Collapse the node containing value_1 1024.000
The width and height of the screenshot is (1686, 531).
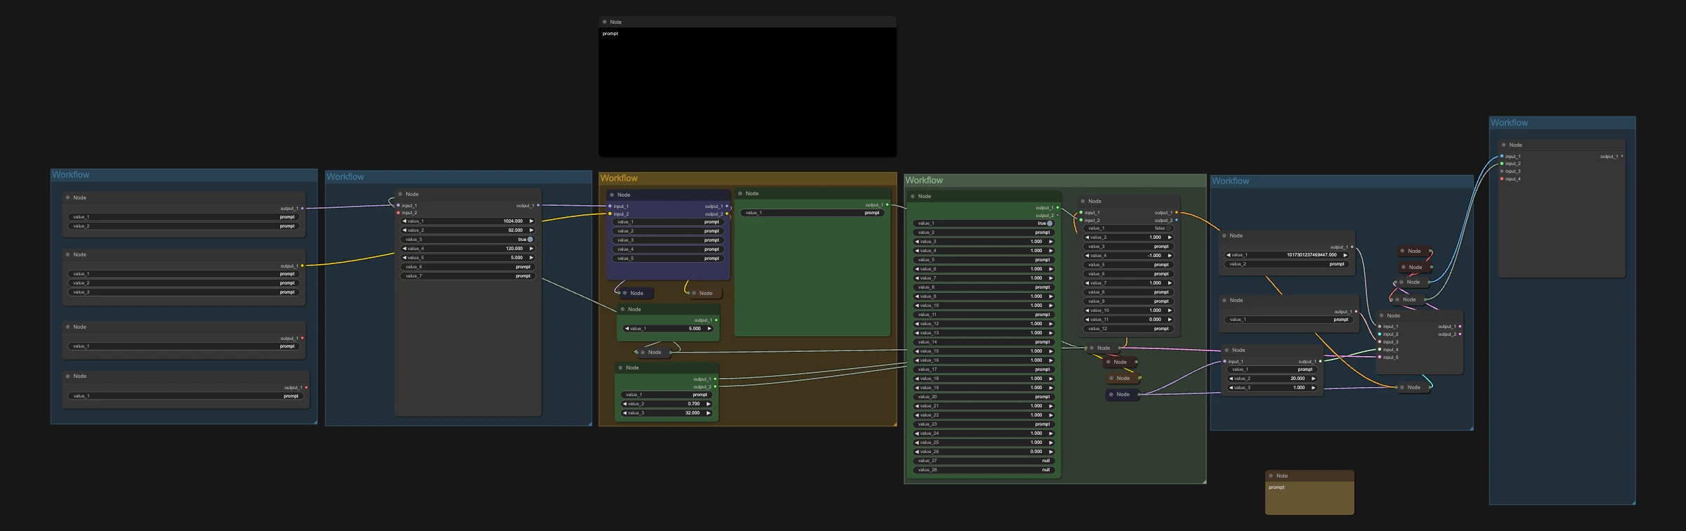tap(400, 194)
